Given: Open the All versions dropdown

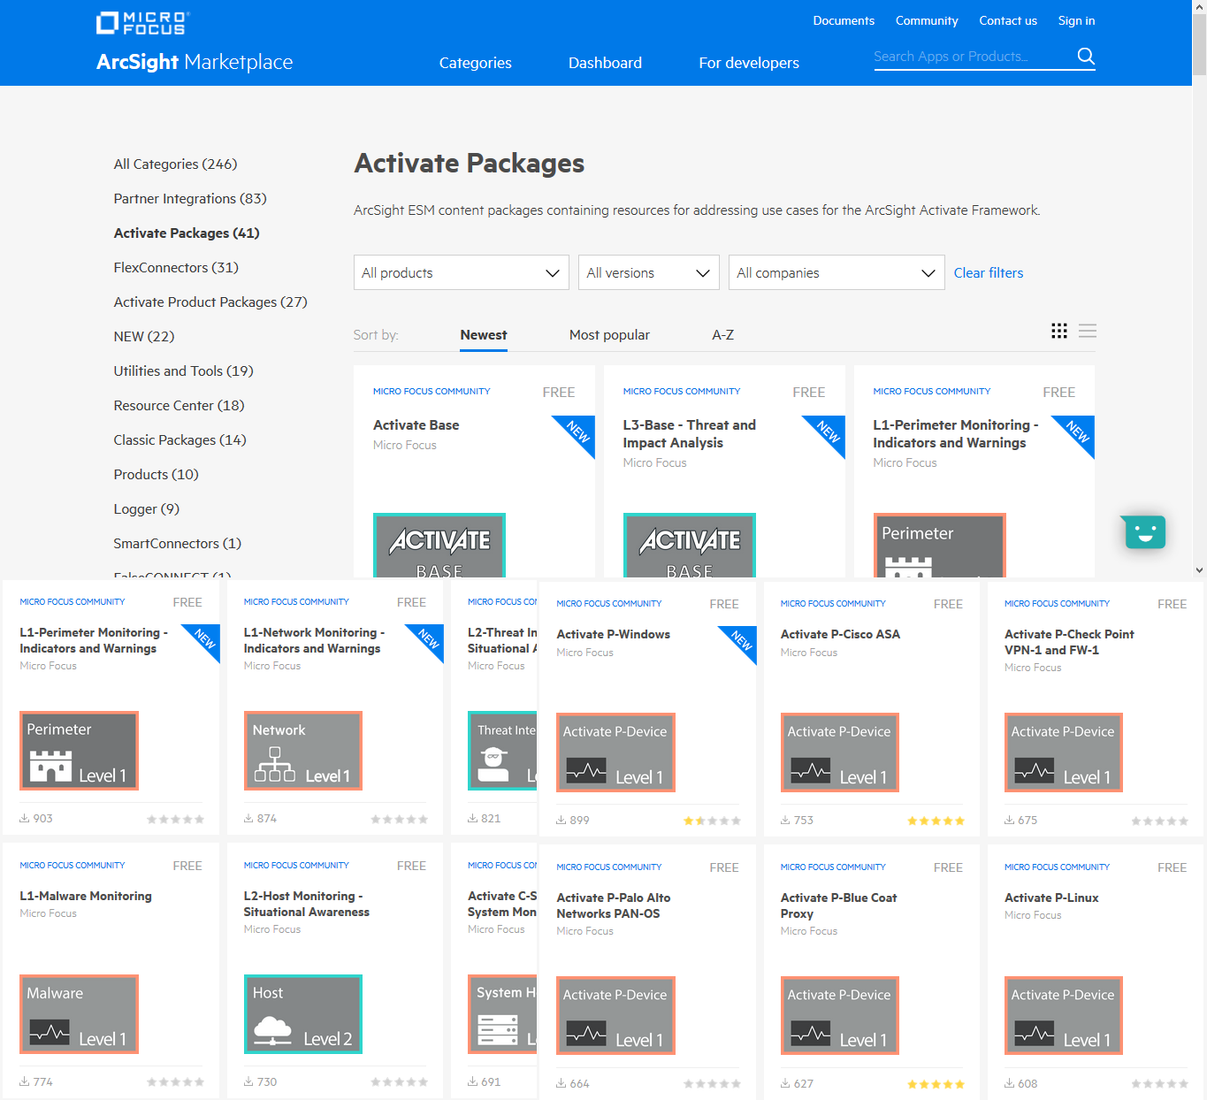Looking at the screenshot, I should point(649,272).
